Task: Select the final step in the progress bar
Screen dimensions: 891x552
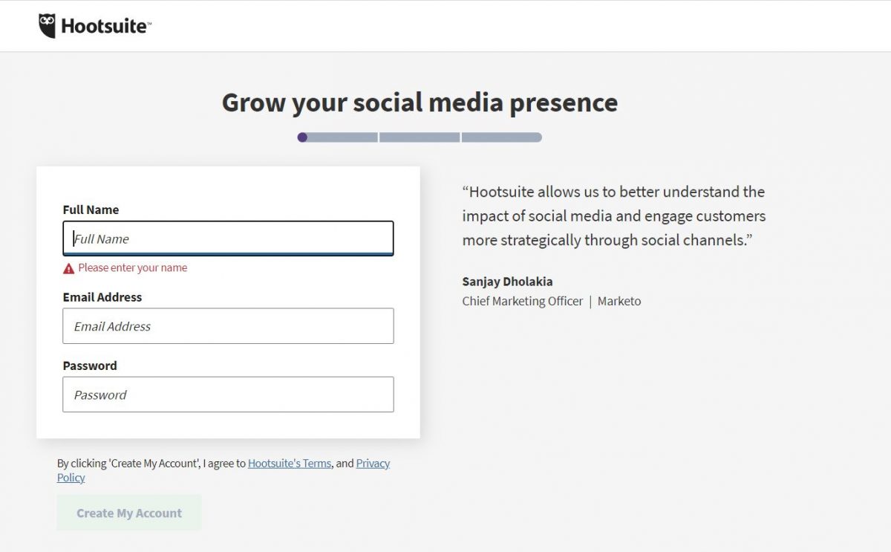Action: pos(501,137)
